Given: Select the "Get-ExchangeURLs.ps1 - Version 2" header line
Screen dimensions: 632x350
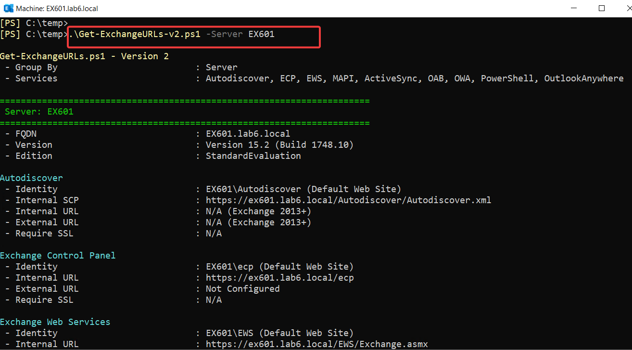Looking at the screenshot, I should click(x=85, y=56).
